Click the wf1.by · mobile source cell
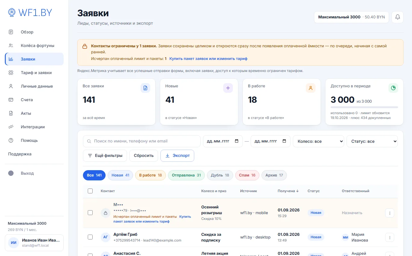The height and width of the screenshot is (256, 412). (254, 213)
